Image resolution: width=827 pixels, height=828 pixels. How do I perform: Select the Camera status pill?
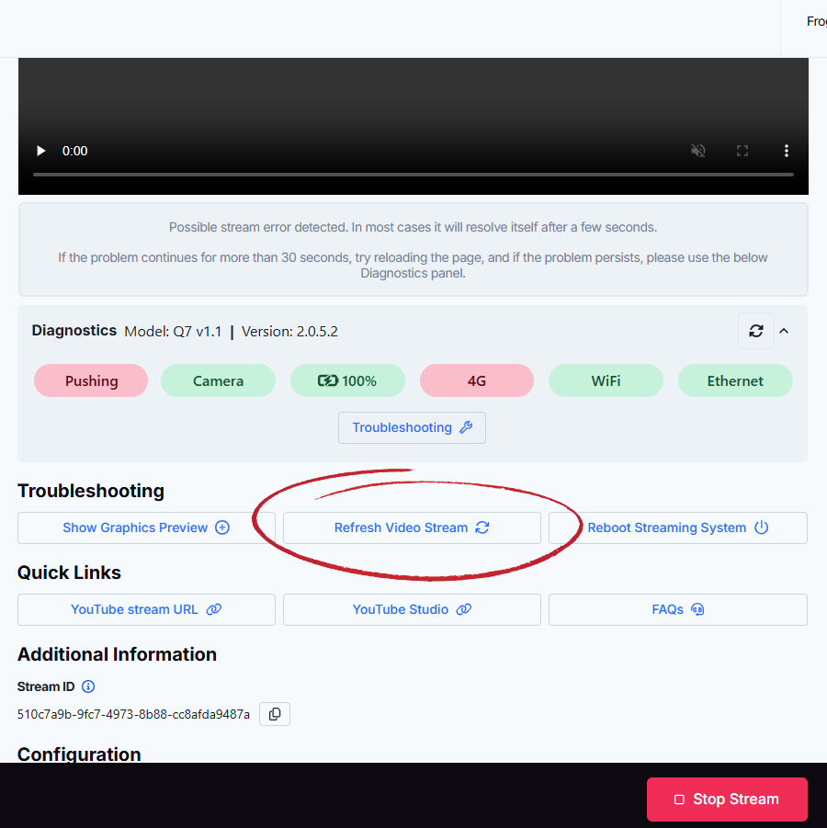tap(218, 380)
